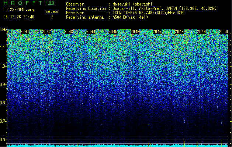Click the 2048 time label
This screenshot has width=232, height=147.
coord(179,32)
